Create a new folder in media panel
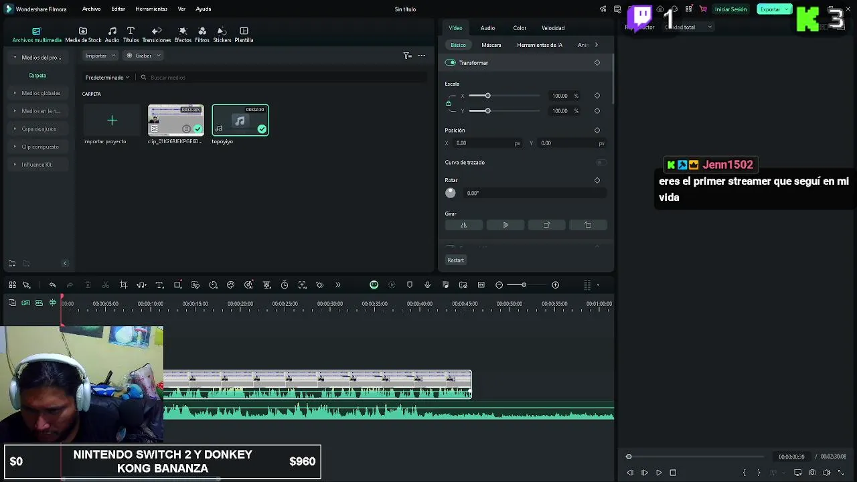 click(x=12, y=264)
